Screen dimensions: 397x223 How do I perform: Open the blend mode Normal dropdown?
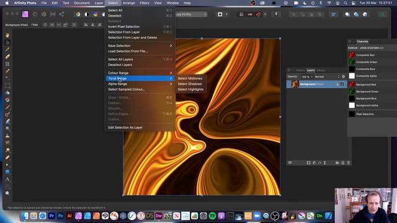click(x=327, y=77)
